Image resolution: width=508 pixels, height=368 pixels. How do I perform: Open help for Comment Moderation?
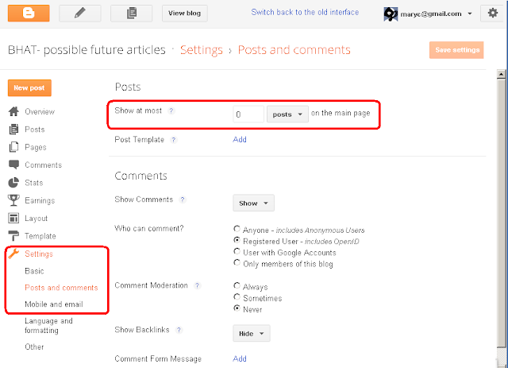197,285
